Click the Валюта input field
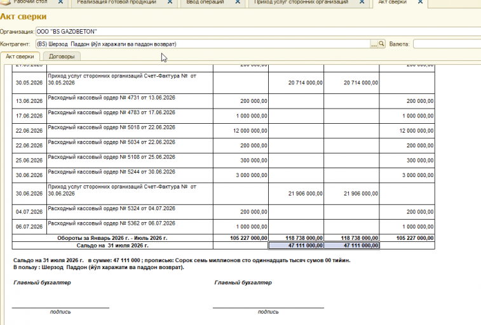Viewport: 481px width, 325px height. coord(447,44)
